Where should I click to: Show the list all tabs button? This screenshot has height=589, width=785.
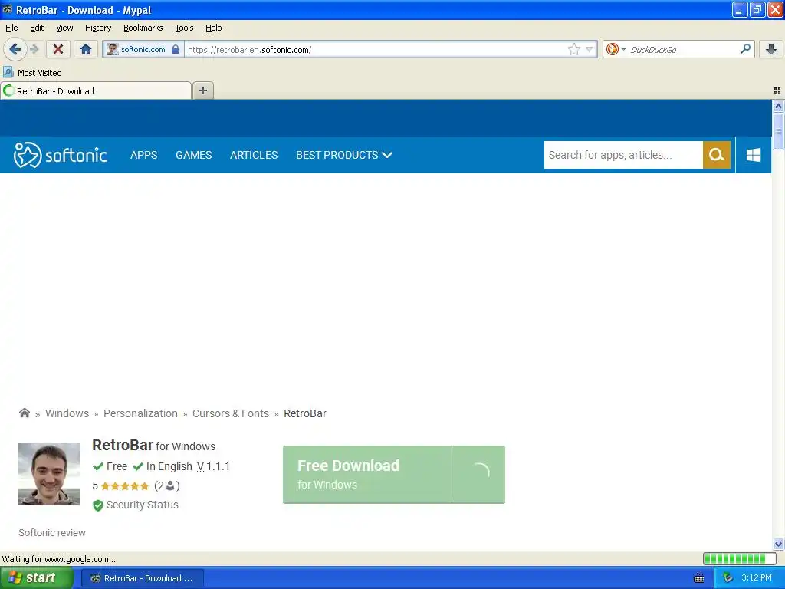click(x=777, y=90)
